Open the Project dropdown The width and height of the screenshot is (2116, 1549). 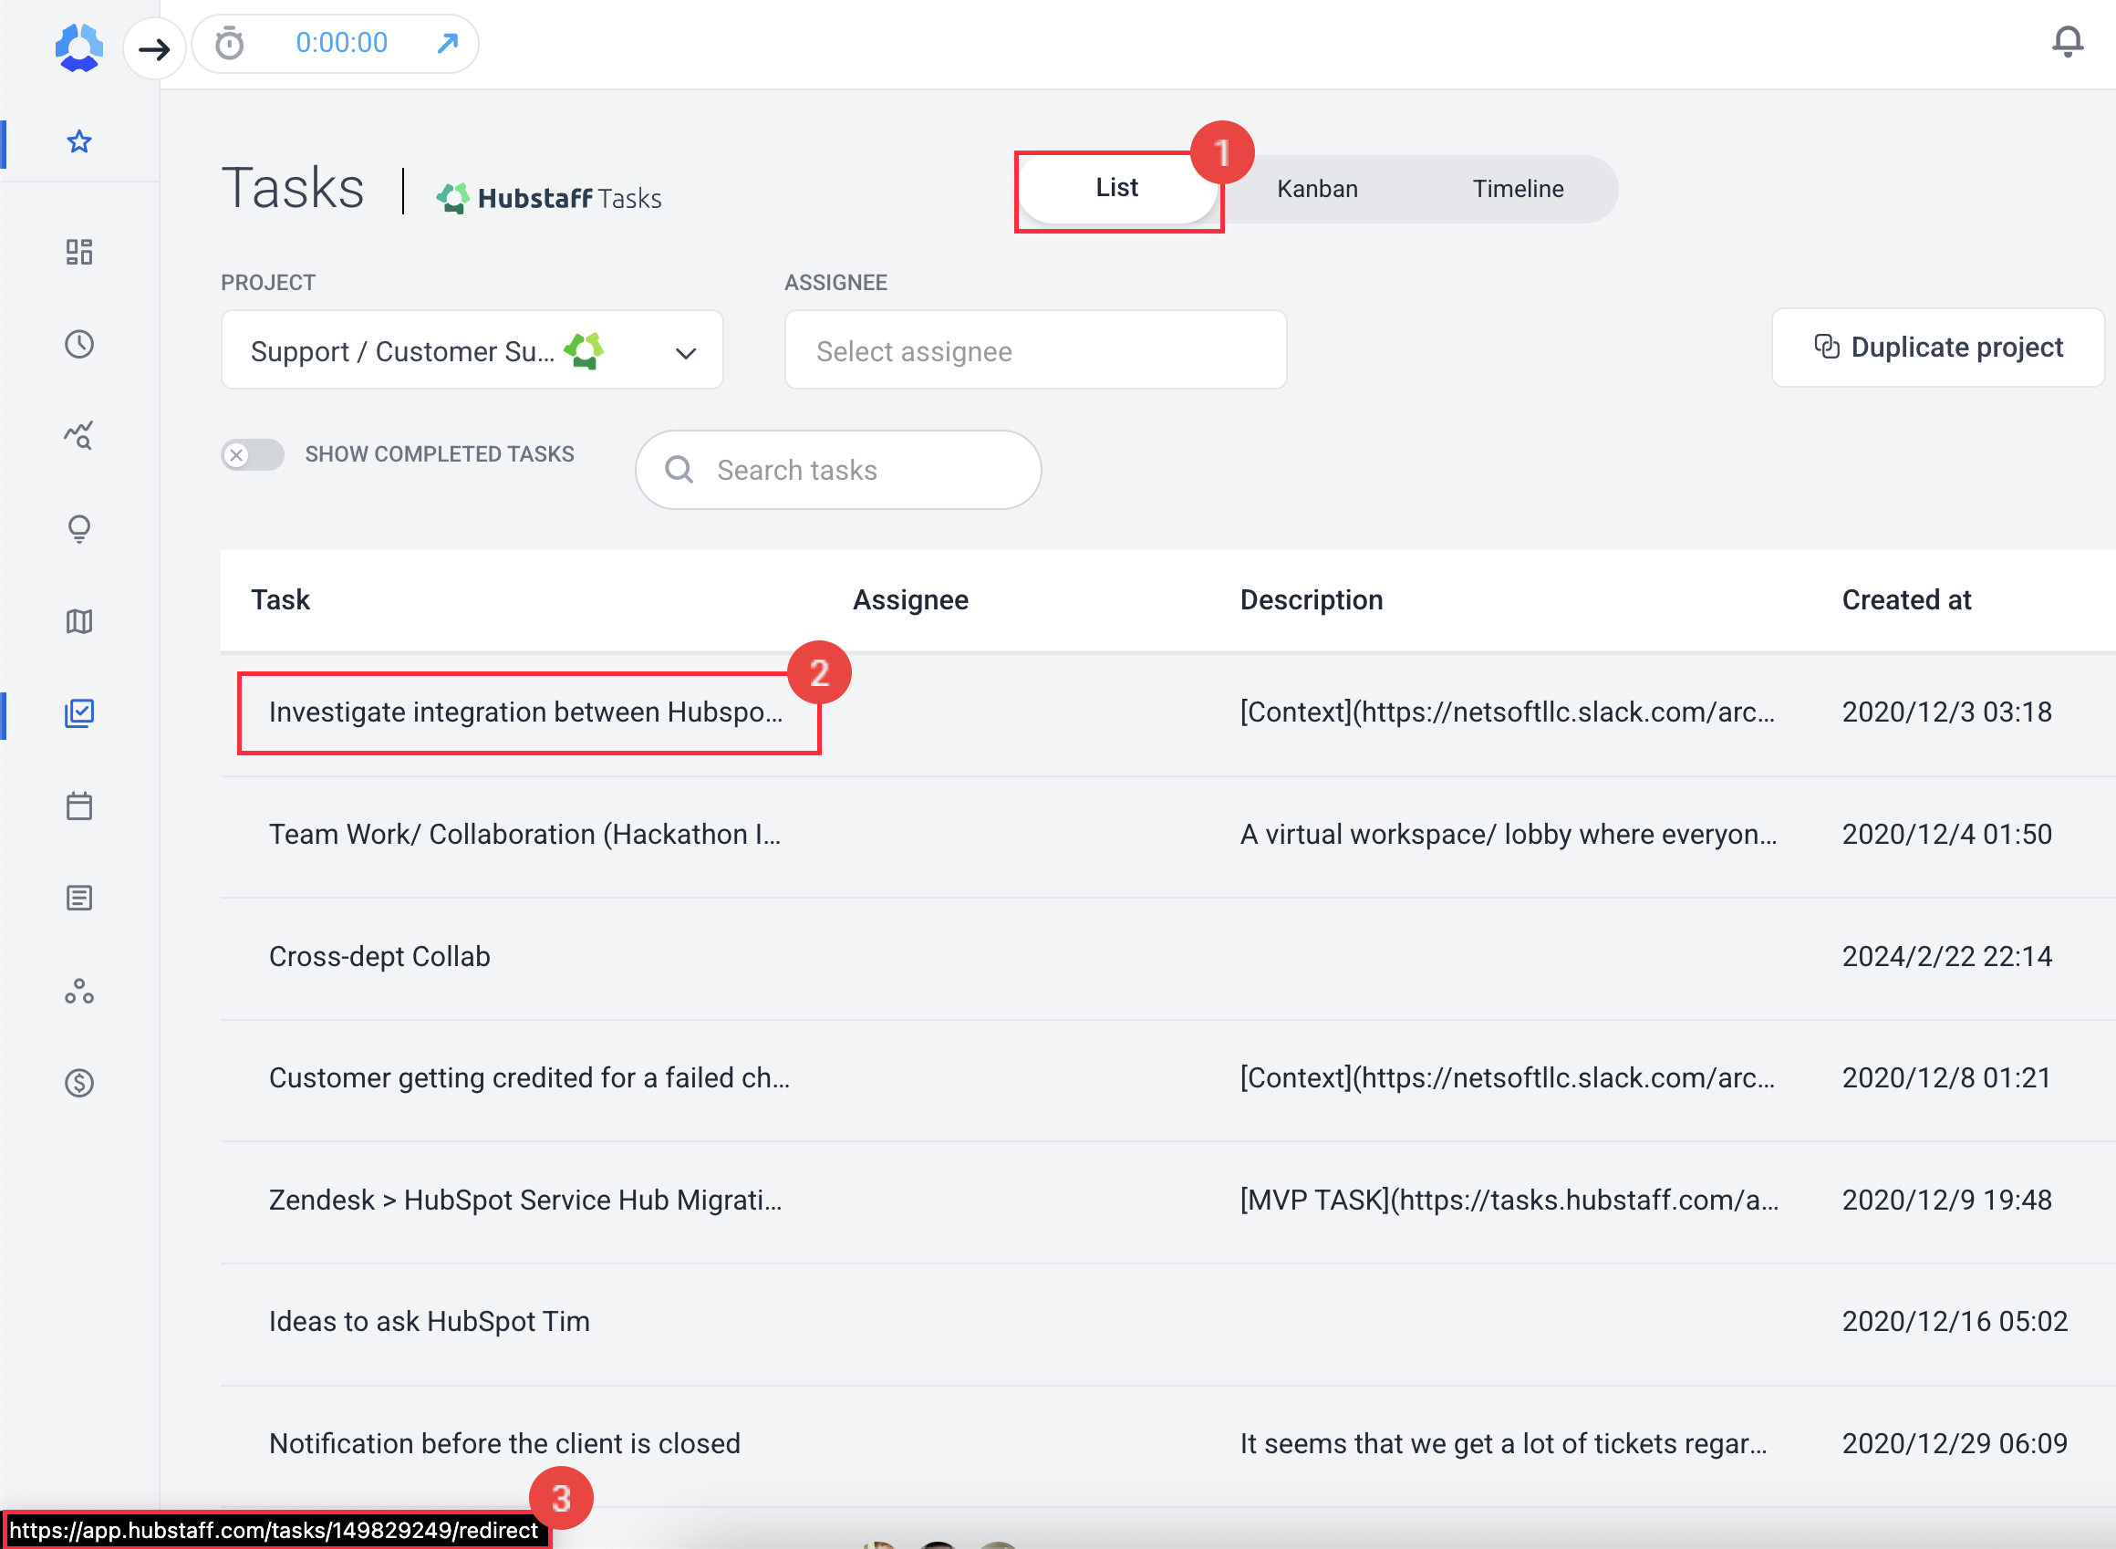[472, 349]
